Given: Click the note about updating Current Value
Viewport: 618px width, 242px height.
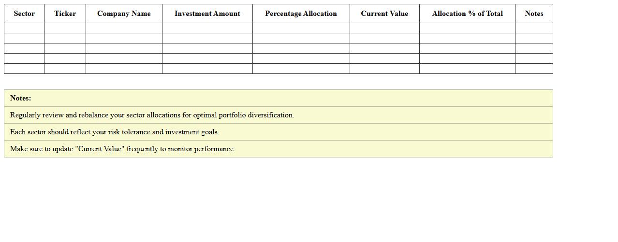Looking at the screenshot, I should point(122,149).
